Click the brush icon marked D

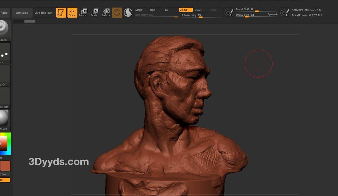[x=285, y=13]
